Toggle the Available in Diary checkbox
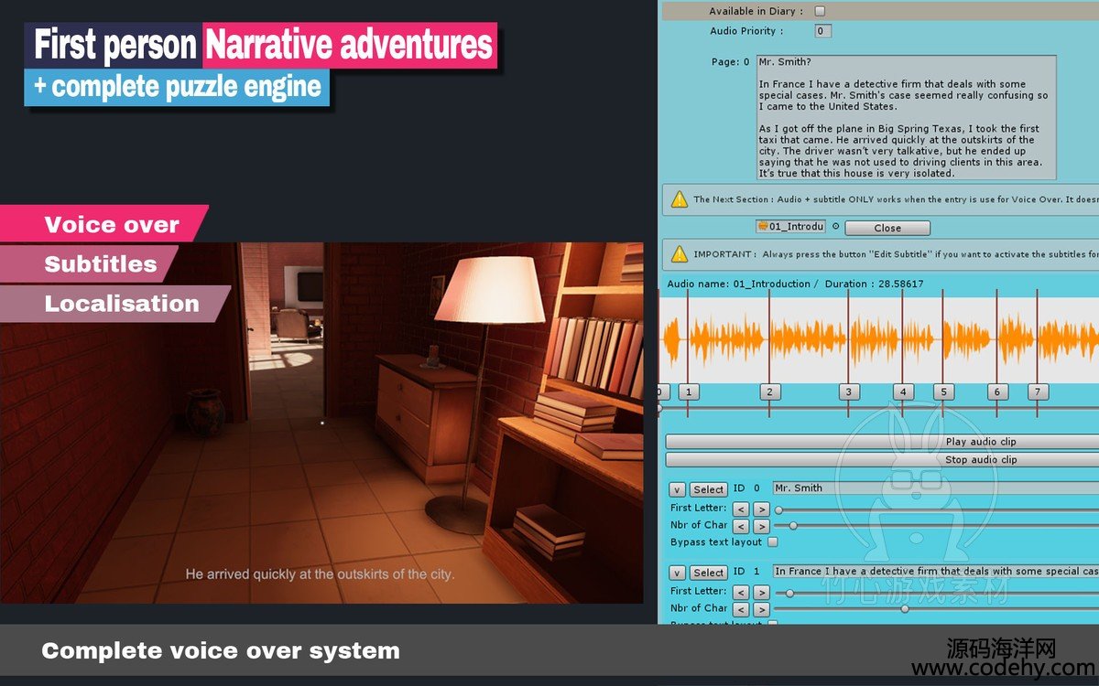 point(820,11)
